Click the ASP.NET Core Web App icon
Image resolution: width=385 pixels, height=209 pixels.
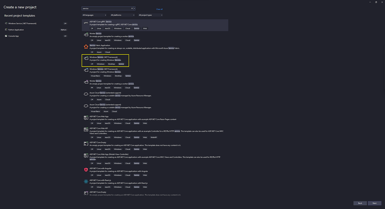86,118
